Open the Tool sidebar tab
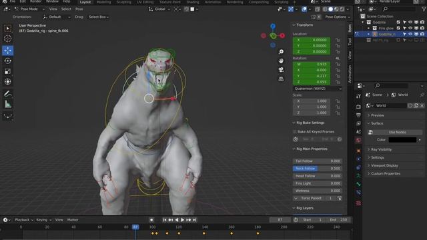The image size is (427, 240). tap(350, 41)
